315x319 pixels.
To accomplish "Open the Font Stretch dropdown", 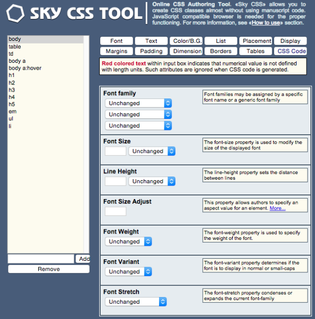I will pos(136,302).
